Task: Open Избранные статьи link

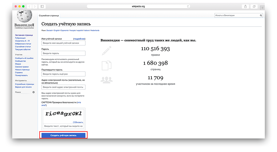Action: 23,44
